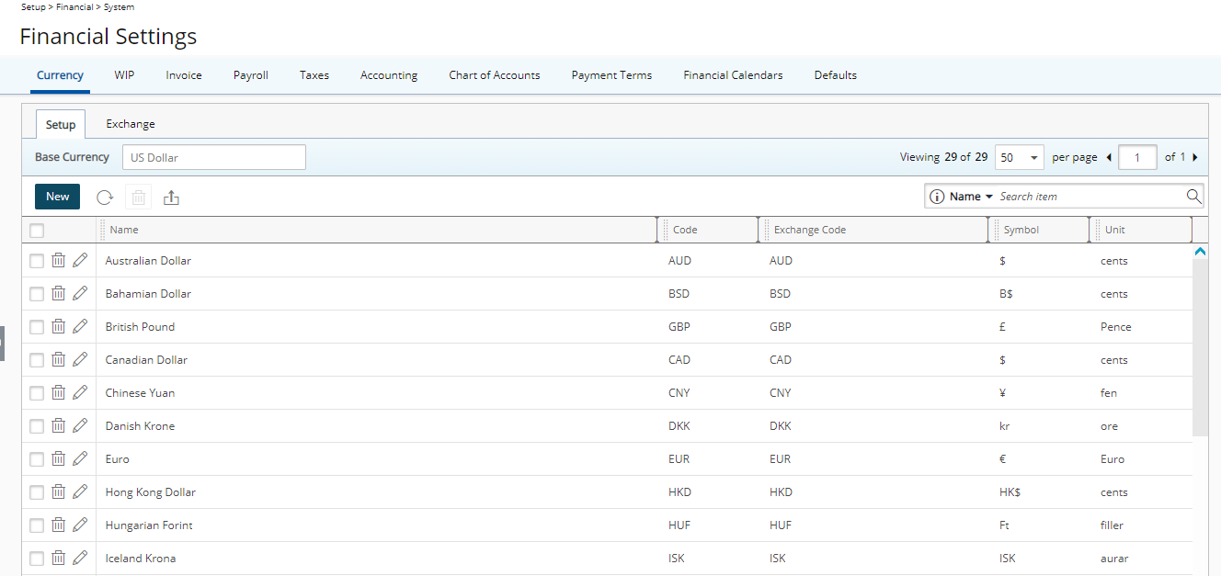This screenshot has height=576, width=1221.
Task: Go to next page arrow
Action: 1194,157
